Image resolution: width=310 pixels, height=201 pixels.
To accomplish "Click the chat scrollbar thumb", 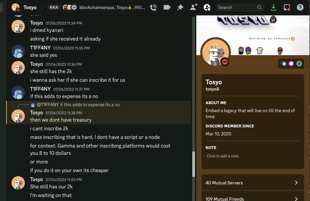I will click(x=193, y=164).
